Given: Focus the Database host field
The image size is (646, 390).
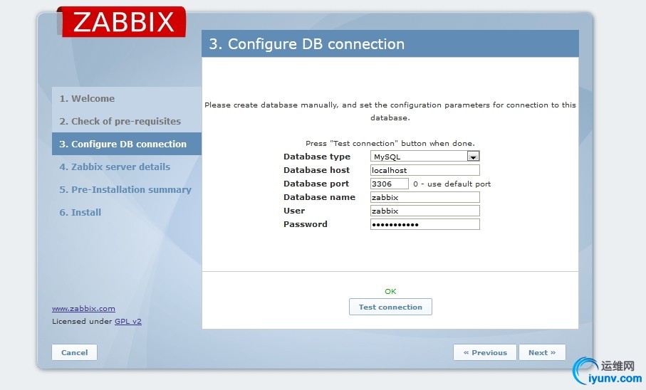Looking at the screenshot, I should 425,170.
